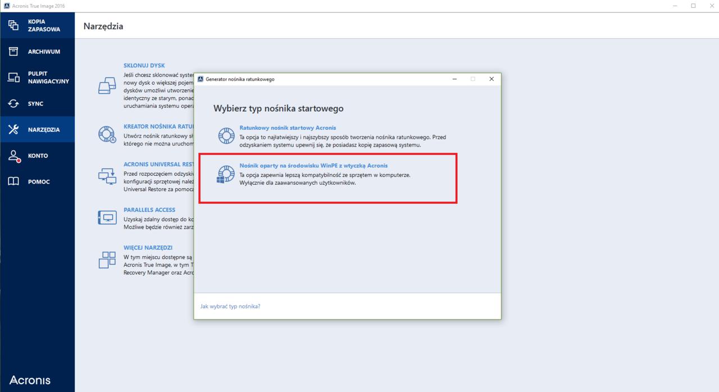719x392 pixels.
Task: Select the Acronis Universal Restore icon
Action: point(107,176)
